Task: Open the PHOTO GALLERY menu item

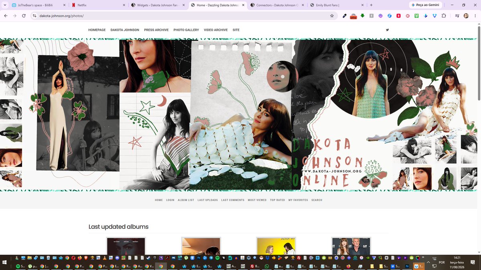Action: point(186,30)
